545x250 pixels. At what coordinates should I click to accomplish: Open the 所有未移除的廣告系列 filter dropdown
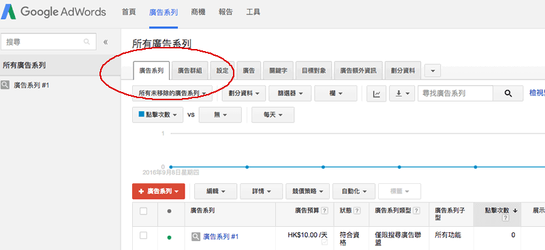172,93
